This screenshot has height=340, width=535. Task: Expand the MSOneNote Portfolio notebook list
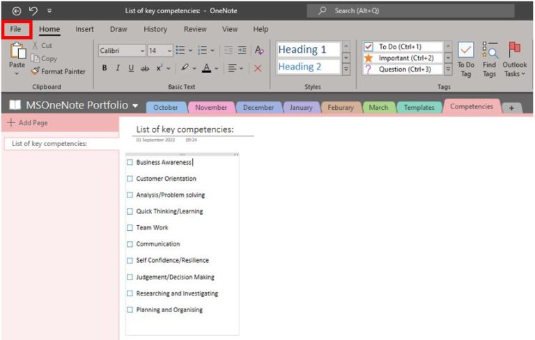coord(135,106)
